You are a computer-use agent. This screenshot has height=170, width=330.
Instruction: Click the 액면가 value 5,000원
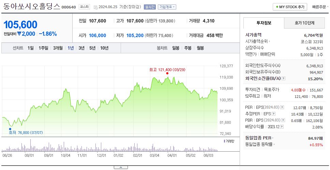(x=307, y=54)
